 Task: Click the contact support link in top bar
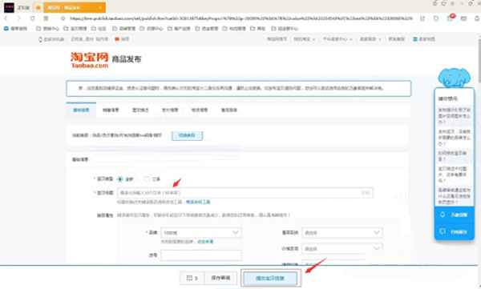tap(397, 39)
